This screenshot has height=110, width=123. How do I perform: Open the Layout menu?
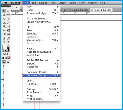tap(43, 3)
